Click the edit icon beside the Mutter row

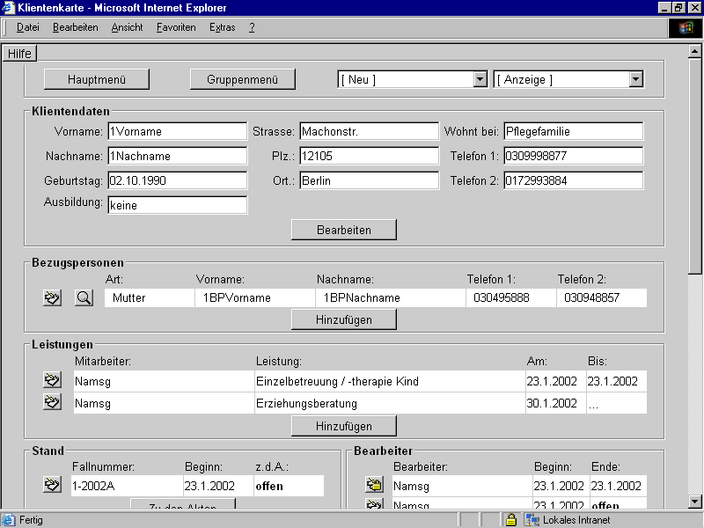pos(52,297)
